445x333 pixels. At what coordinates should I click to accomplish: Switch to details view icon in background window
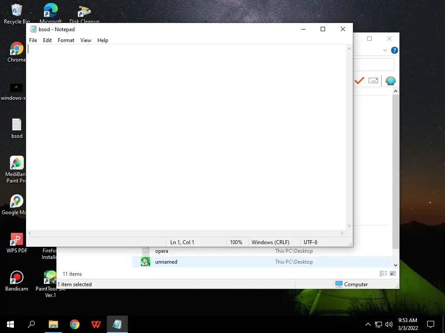pyautogui.click(x=383, y=273)
